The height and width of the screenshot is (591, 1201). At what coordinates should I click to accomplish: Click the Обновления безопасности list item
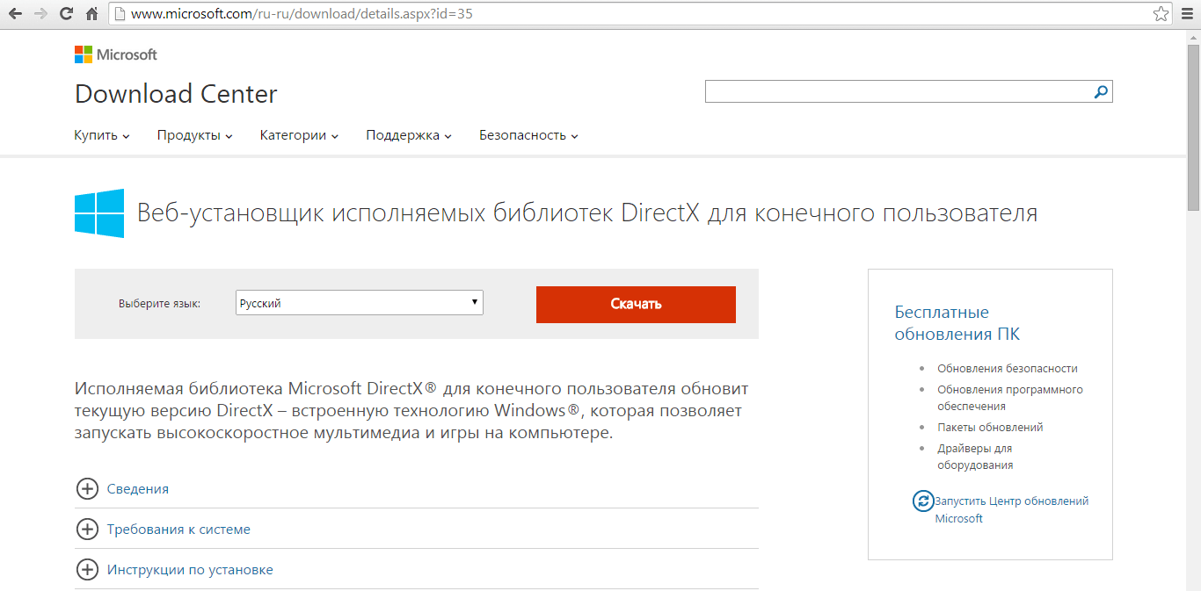(x=1008, y=369)
